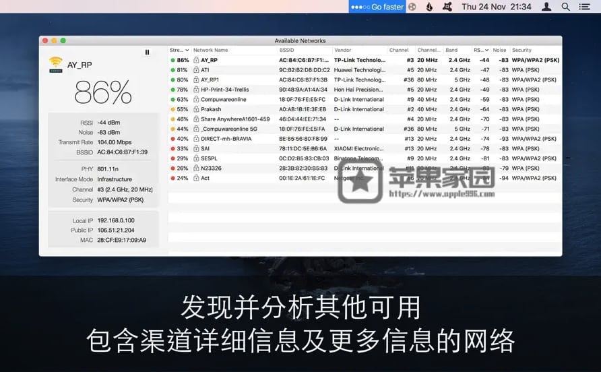Click the Local IP value 192.168.0.100
The height and width of the screenshot is (372, 601).
(x=116, y=220)
